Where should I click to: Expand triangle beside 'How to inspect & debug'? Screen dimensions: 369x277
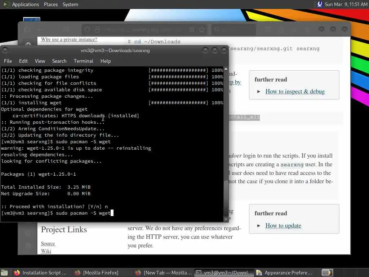(259, 91)
